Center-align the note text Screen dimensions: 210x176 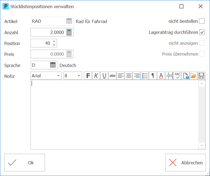[129, 76]
